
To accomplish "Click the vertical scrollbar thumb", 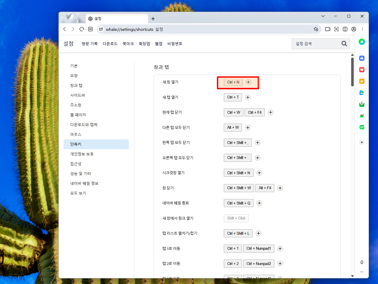I will (x=352, y=72).
